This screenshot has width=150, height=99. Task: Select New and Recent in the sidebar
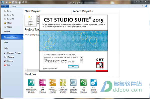coord(12,37)
